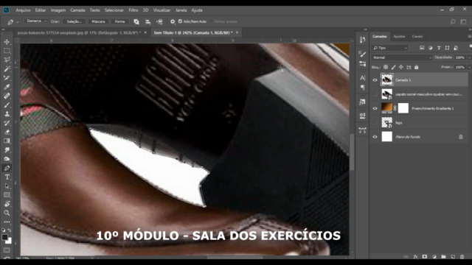Viewport: 472px width, 265px height.
Task: Select the Zoom tool
Action: pyautogui.click(x=7, y=213)
